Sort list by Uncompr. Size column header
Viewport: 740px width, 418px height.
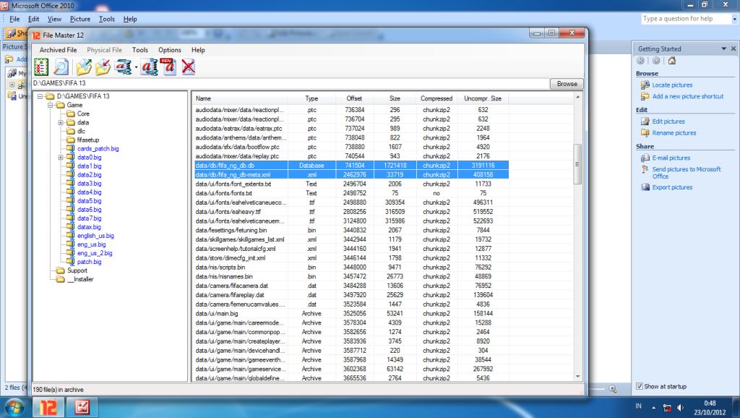pos(483,98)
